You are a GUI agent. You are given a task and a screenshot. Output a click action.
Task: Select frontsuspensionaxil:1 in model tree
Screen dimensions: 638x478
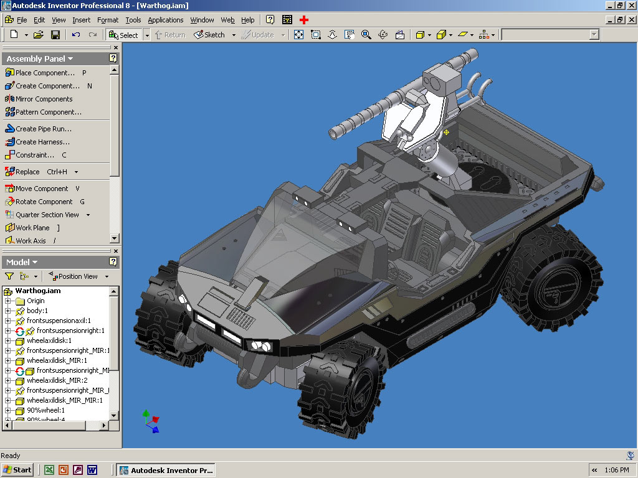point(59,321)
